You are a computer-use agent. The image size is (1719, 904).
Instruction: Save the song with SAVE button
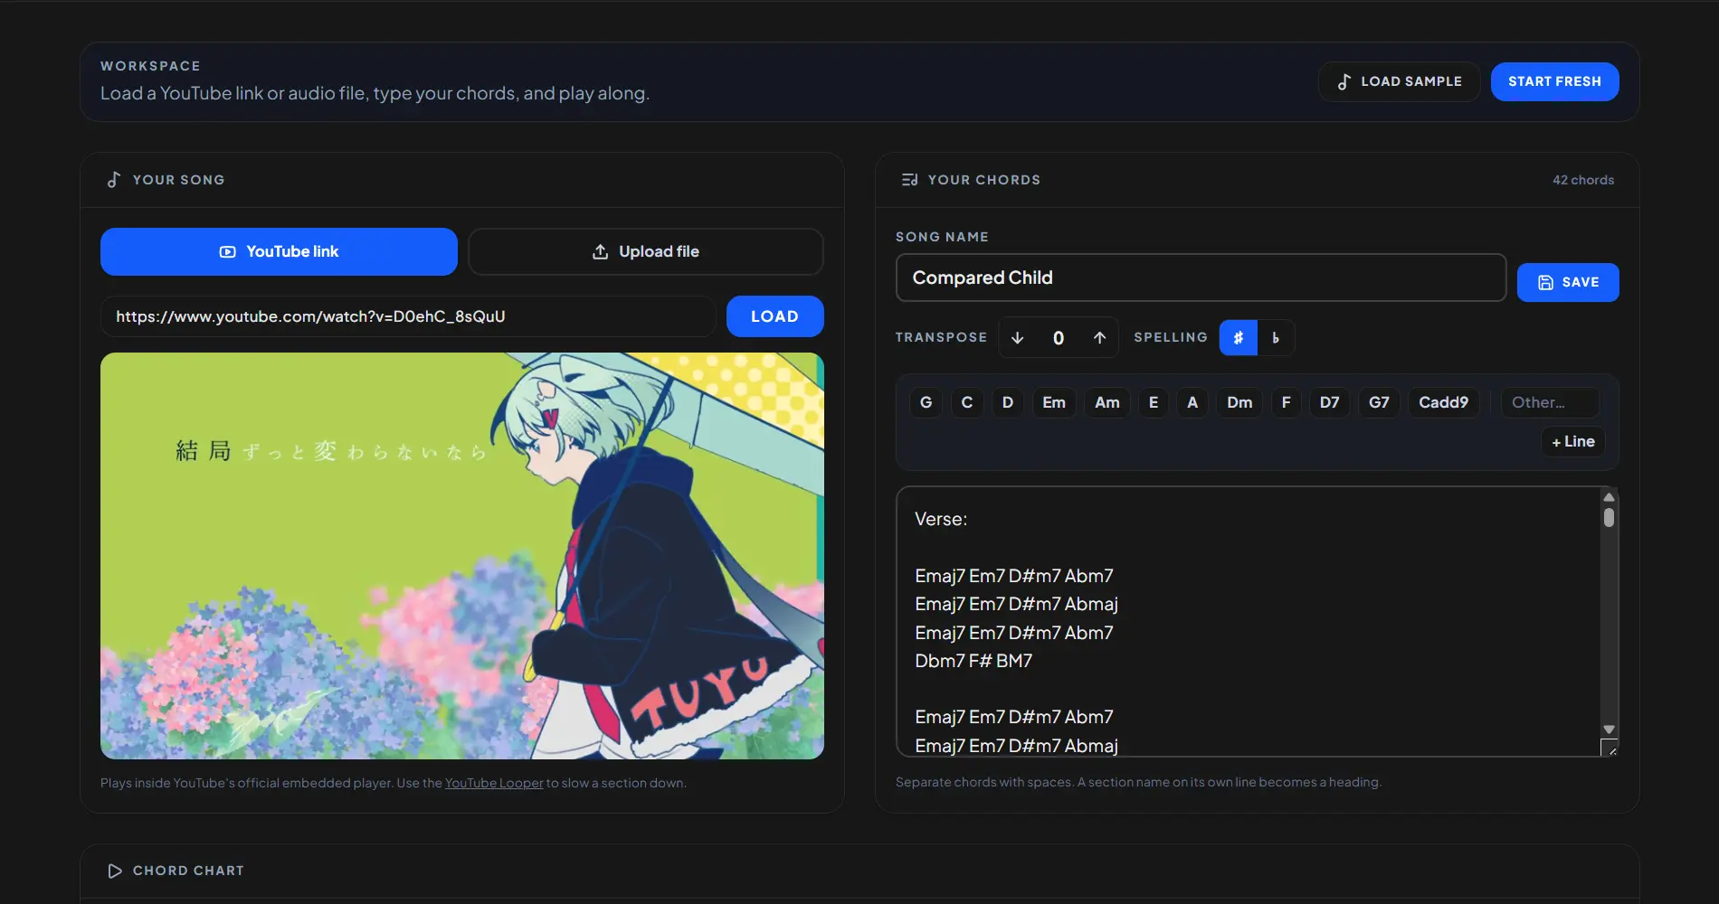[1568, 282]
